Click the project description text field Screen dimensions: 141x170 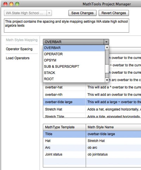pos(67,25)
